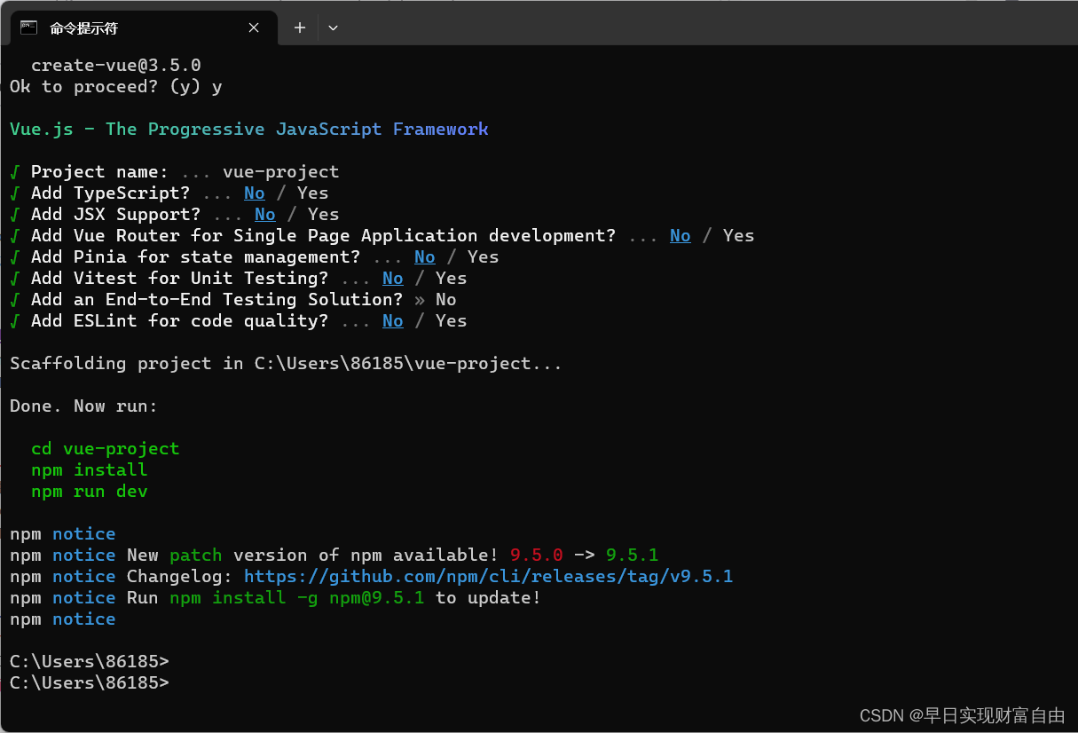Click the underlined No for ESLint
Viewport: 1078px width, 733px height.
pyautogui.click(x=393, y=320)
